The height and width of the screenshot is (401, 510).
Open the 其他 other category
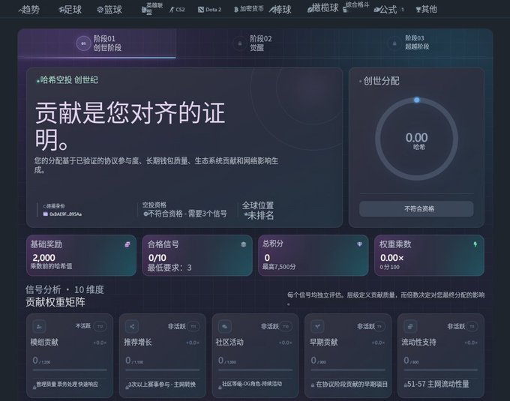[x=427, y=9]
